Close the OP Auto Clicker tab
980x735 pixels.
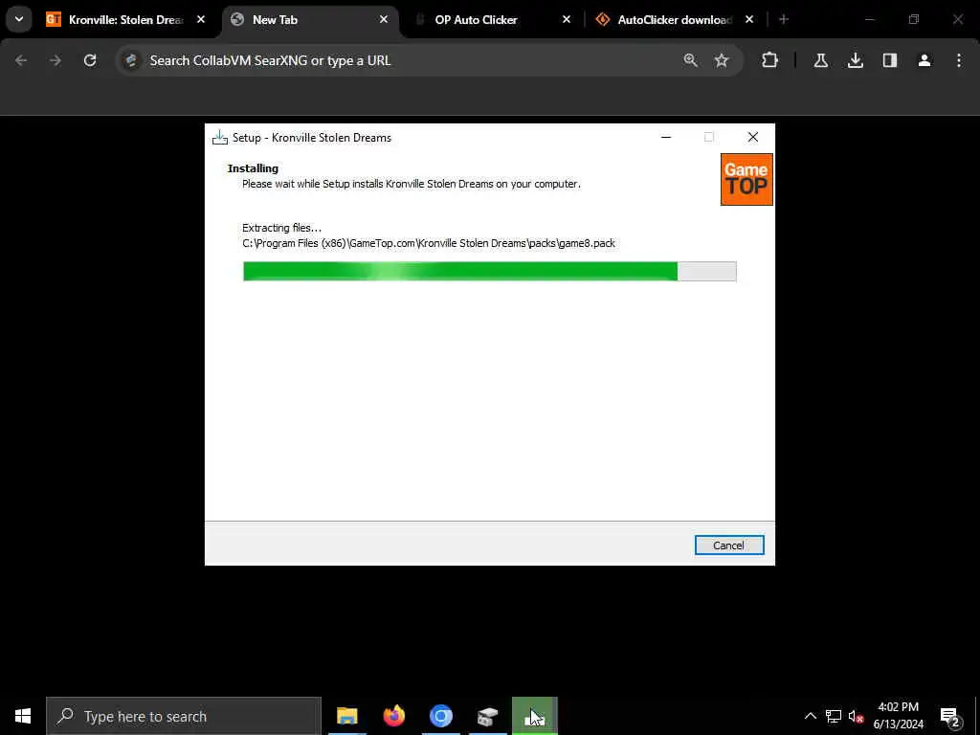pos(567,20)
